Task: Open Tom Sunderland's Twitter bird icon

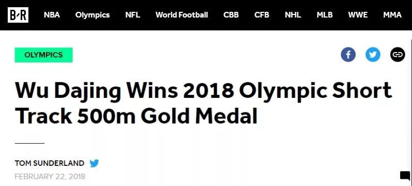Action: point(94,163)
